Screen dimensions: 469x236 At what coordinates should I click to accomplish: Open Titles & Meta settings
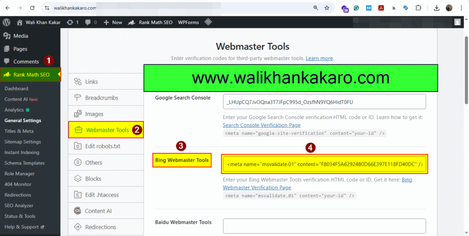pos(19,131)
